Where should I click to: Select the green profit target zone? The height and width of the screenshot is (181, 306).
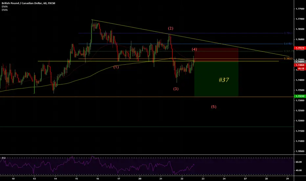[216, 79]
